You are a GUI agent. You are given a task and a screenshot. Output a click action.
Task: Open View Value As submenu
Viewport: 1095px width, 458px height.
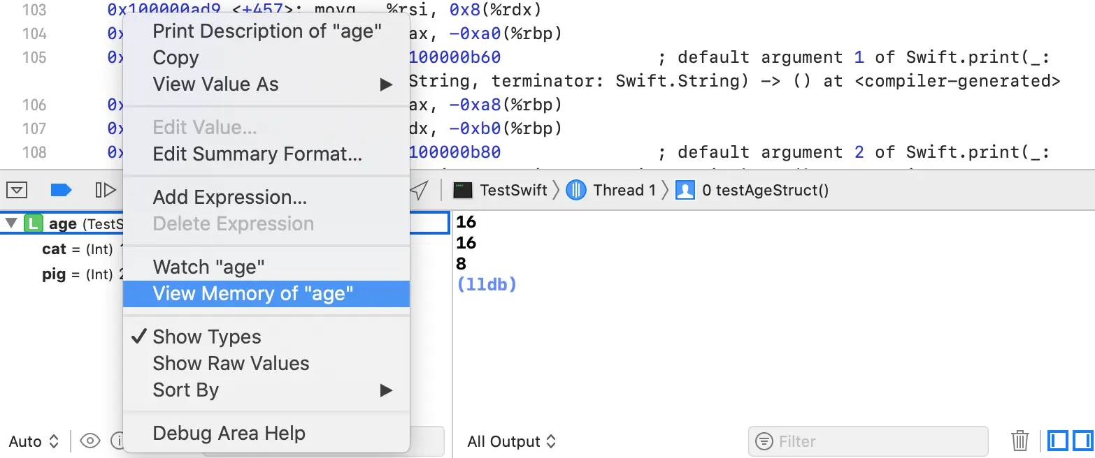click(x=266, y=84)
